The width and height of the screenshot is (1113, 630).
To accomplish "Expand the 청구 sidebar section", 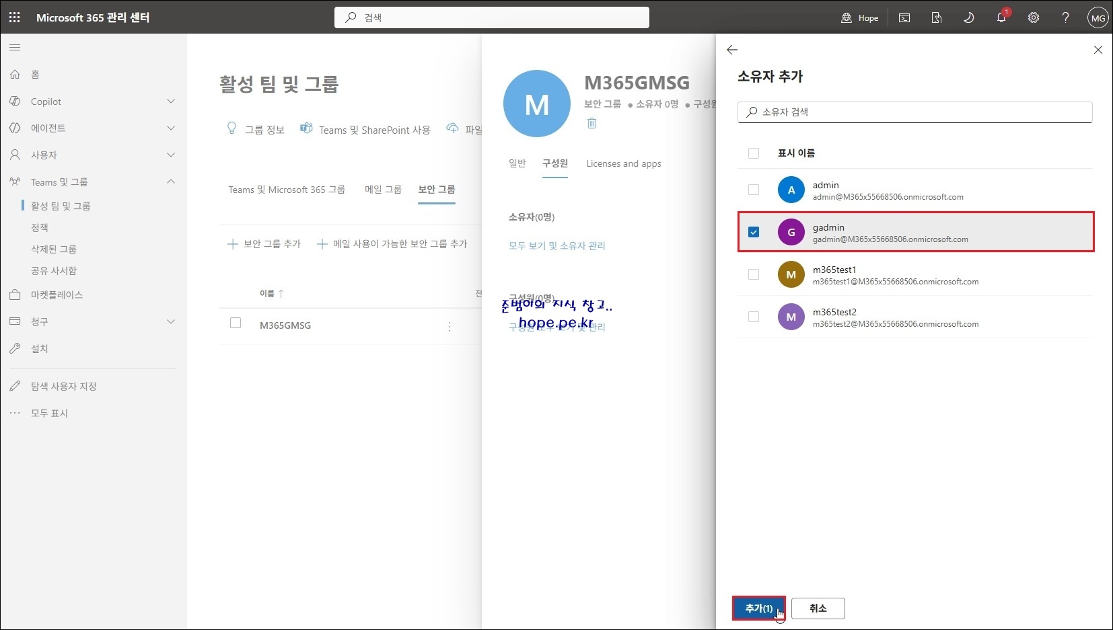I will click(x=171, y=321).
